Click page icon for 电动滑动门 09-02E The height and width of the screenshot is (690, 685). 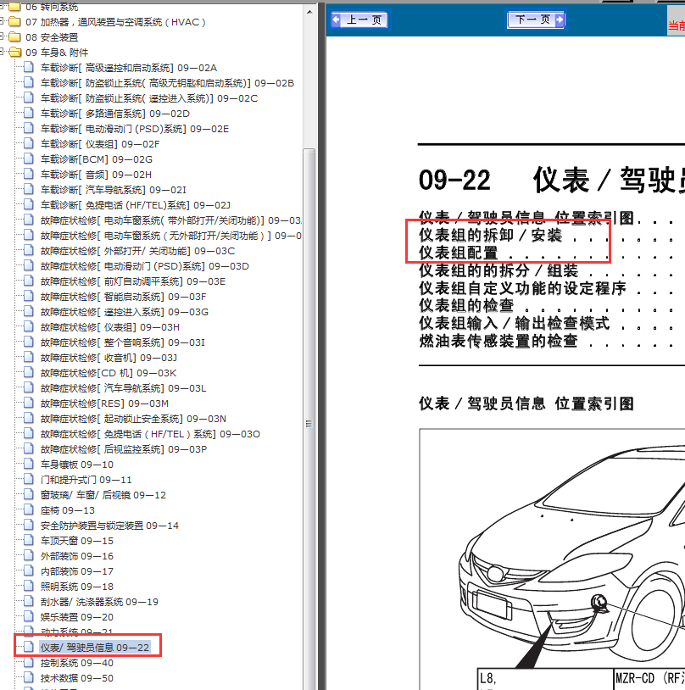point(29,128)
